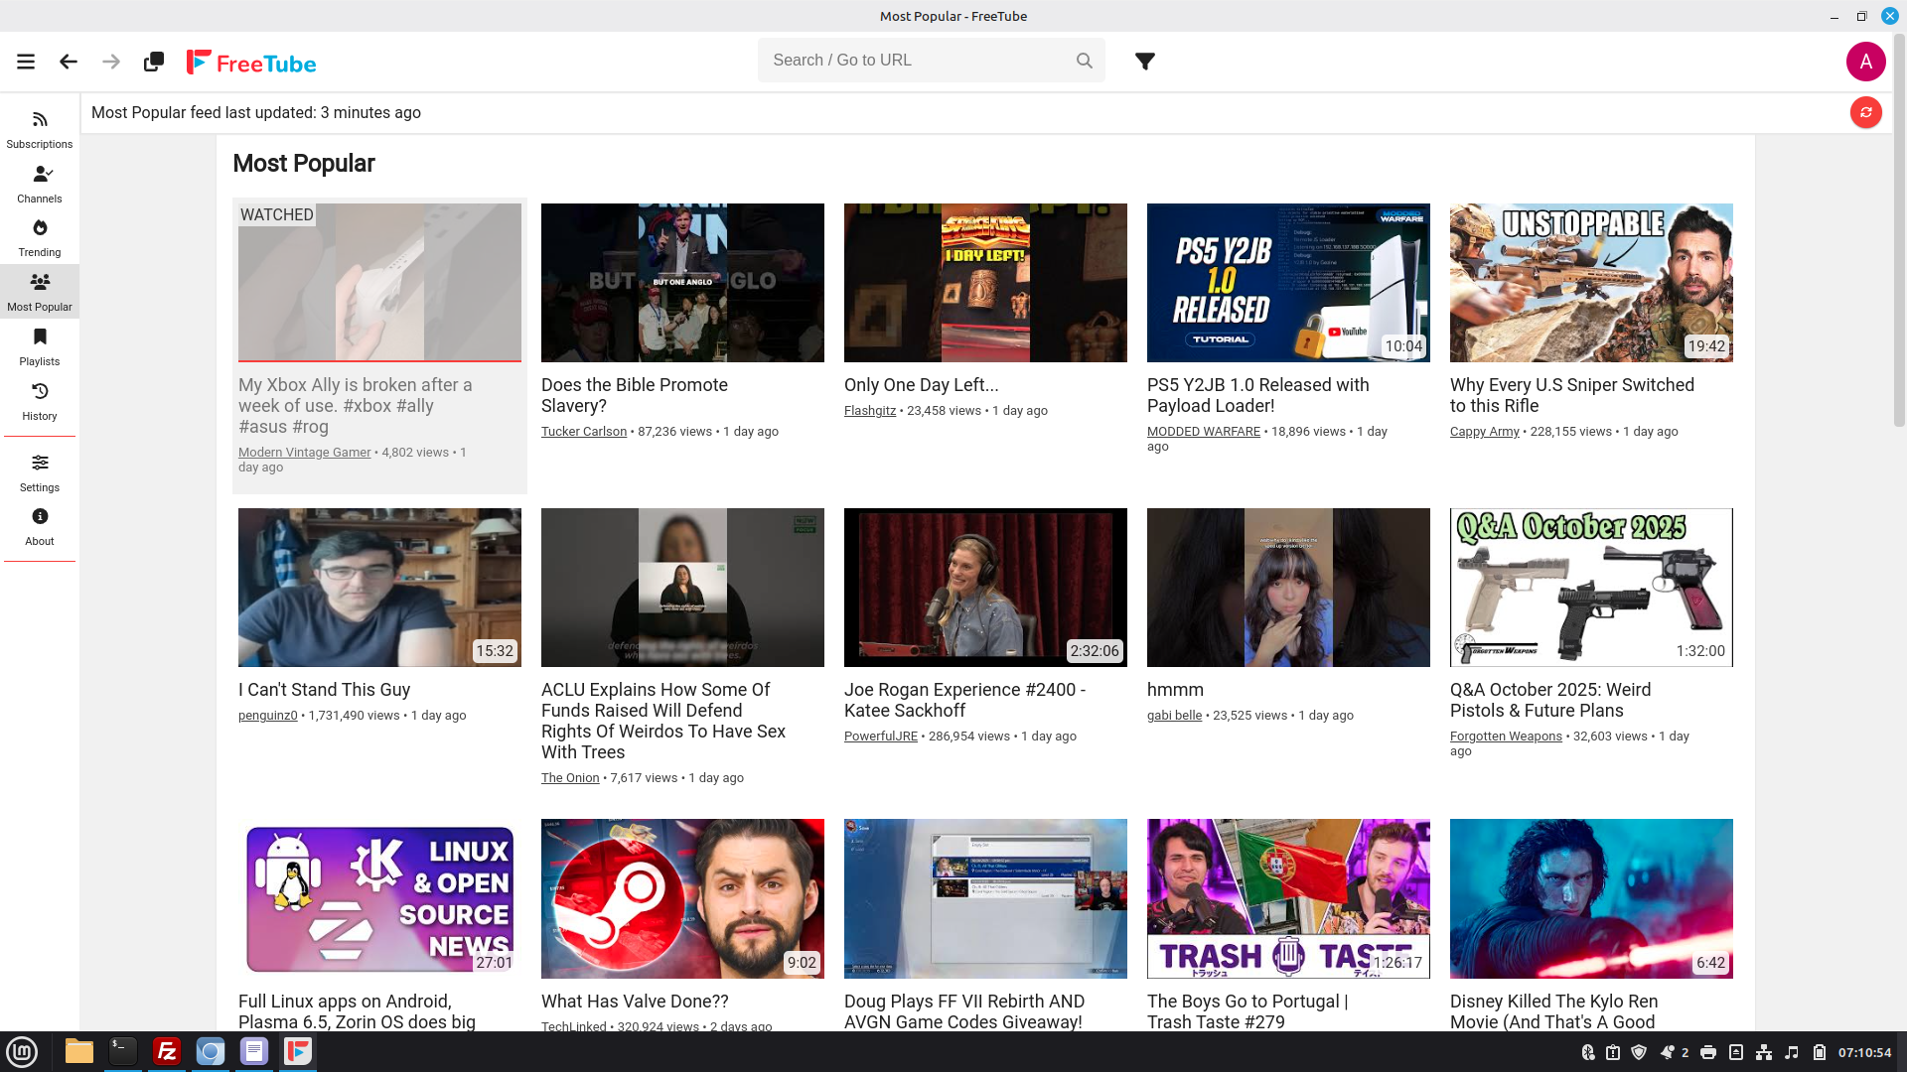Open 'What Has Valve Done??' video title
1907x1072 pixels.
tap(635, 1002)
